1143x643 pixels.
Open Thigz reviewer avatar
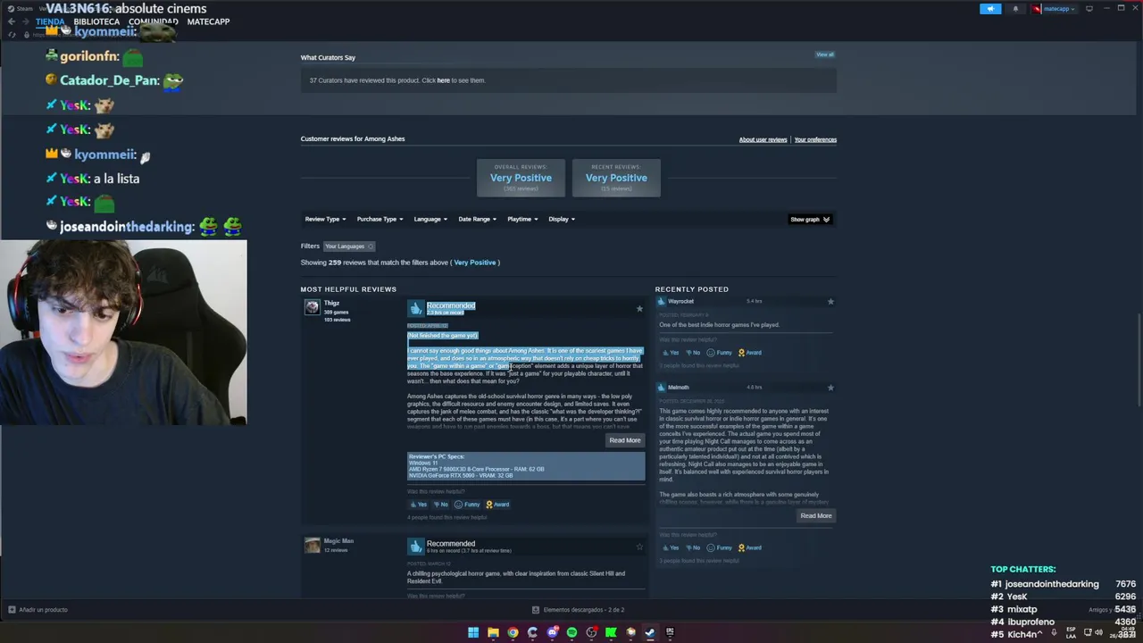tap(312, 307)
